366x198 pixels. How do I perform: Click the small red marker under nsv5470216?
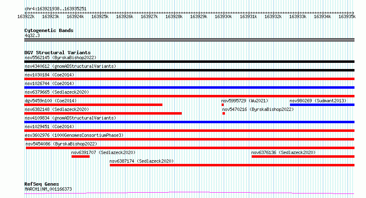point(224,113)
